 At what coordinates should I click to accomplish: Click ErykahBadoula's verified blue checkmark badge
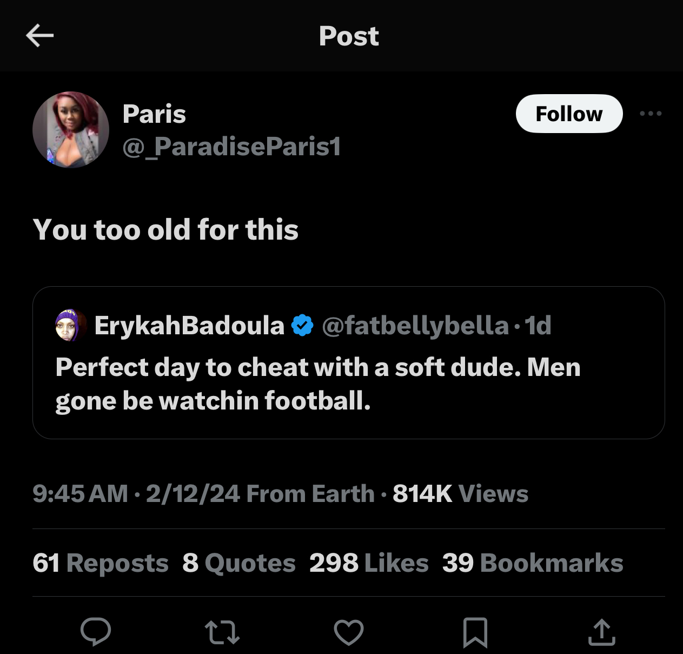coord(302,325)
